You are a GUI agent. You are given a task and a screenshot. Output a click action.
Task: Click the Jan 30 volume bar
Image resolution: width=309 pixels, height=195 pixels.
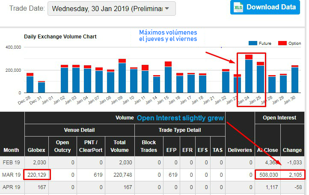click(x=295, y=80)
